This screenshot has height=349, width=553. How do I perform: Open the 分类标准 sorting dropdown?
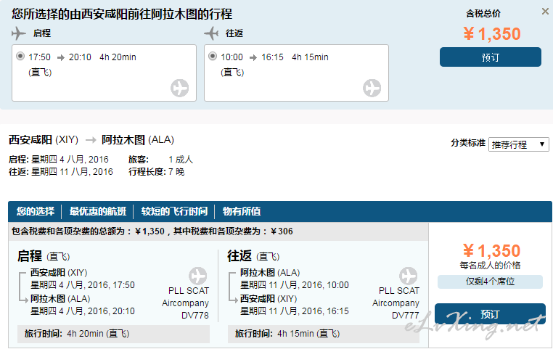[x=518, y=144]
